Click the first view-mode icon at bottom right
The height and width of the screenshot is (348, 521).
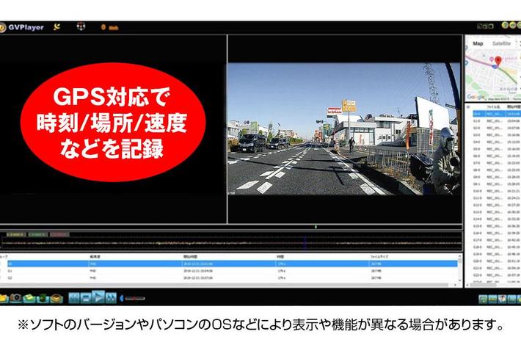pos(483,299)
